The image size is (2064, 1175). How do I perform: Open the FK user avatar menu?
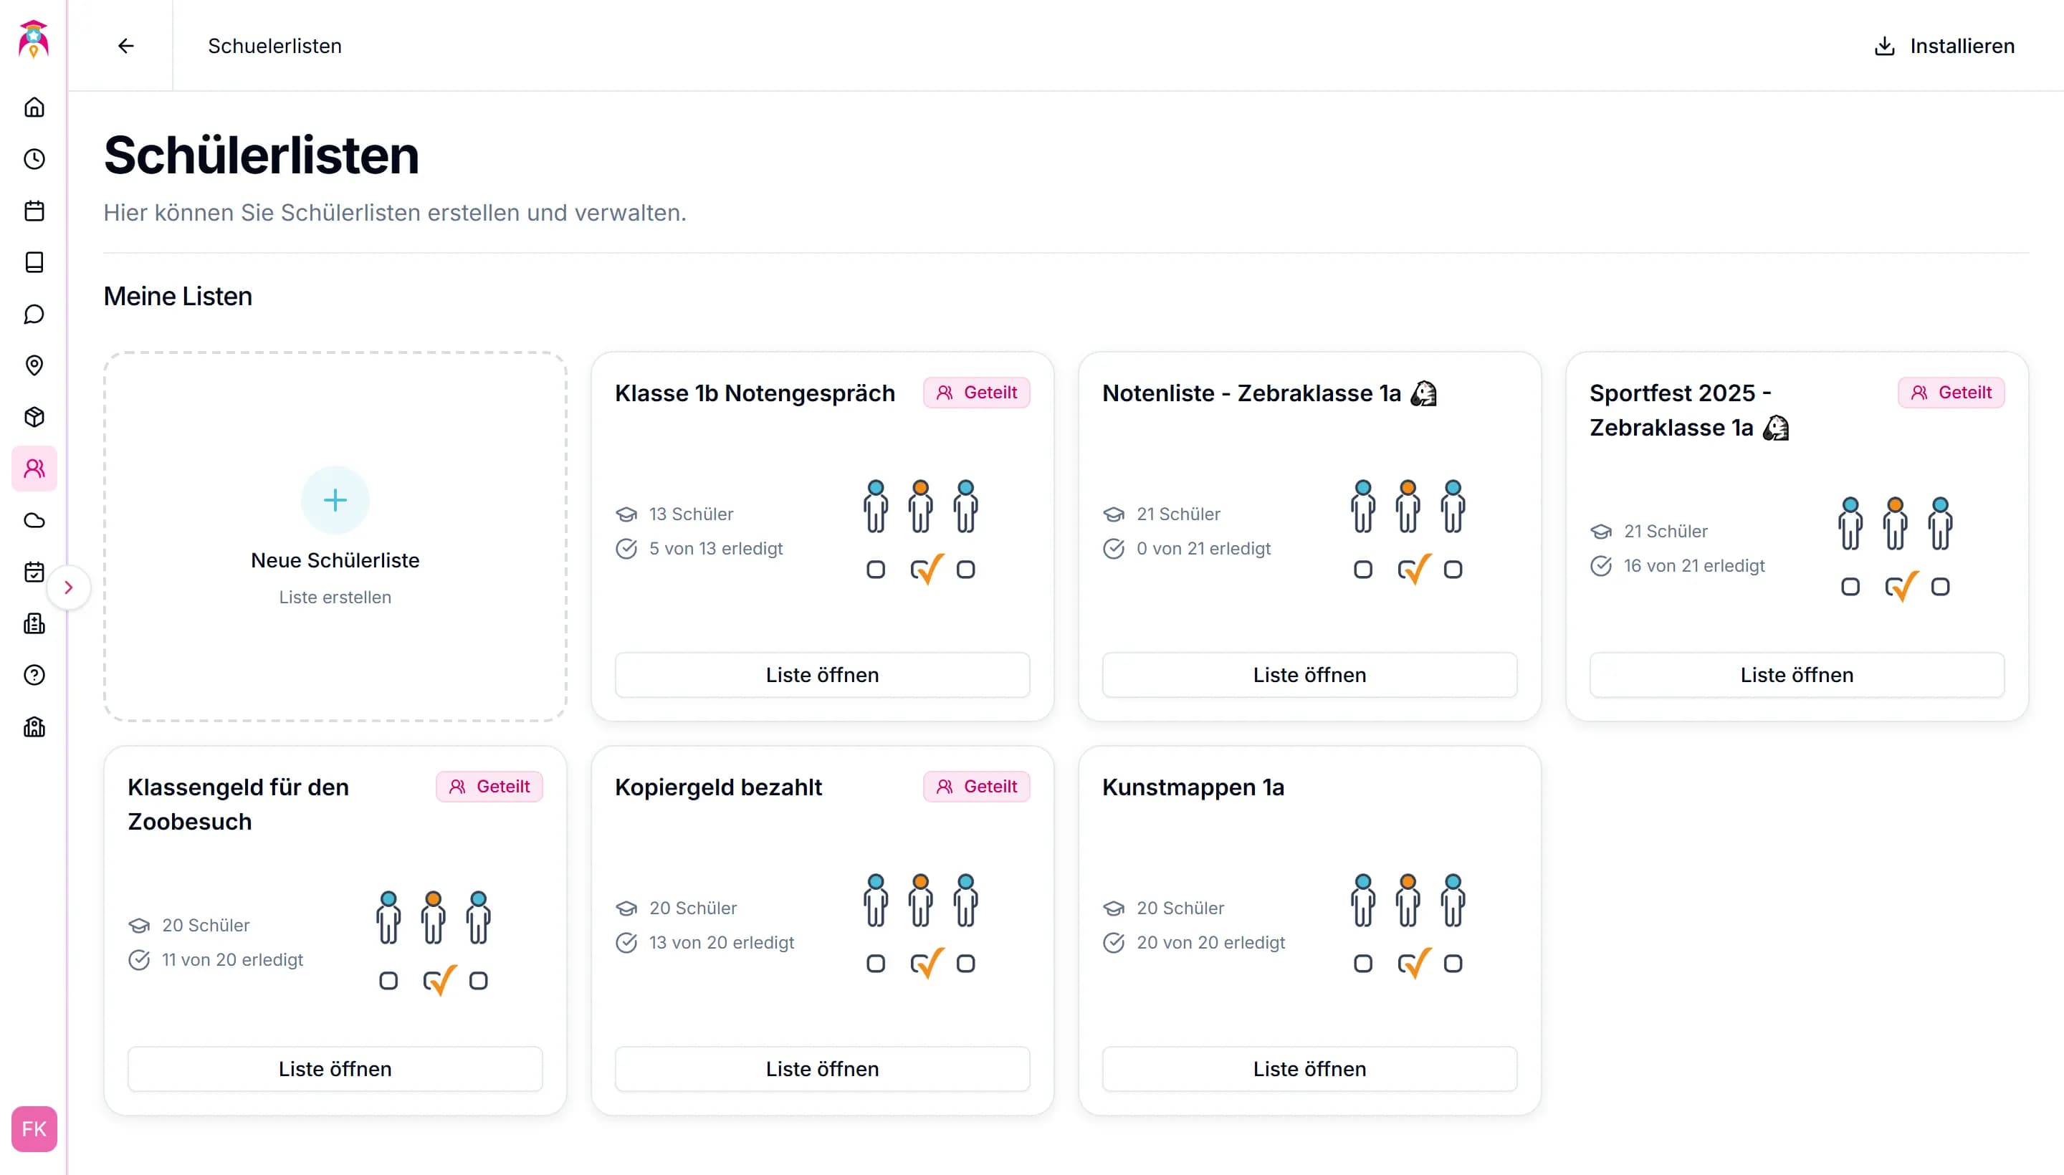click(x=34, y=1128)
